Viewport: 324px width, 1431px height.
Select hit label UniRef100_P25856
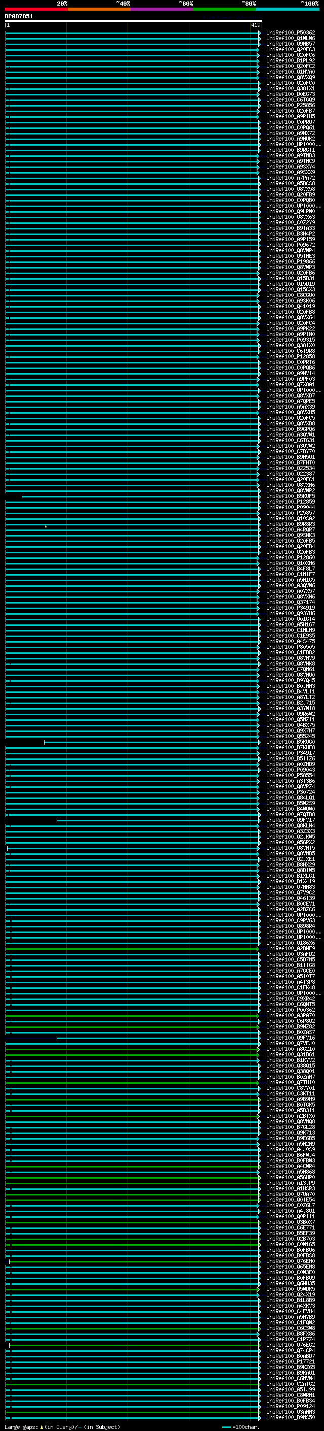click(x=290, y=106)
